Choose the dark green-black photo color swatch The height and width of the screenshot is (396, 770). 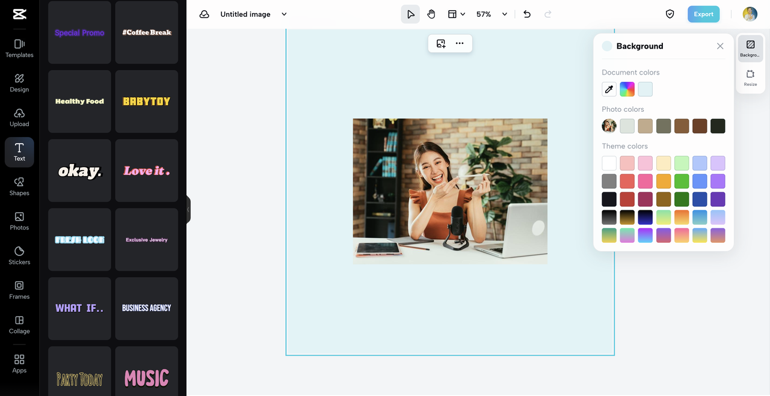pyautogui.click(x=718, y=126)
